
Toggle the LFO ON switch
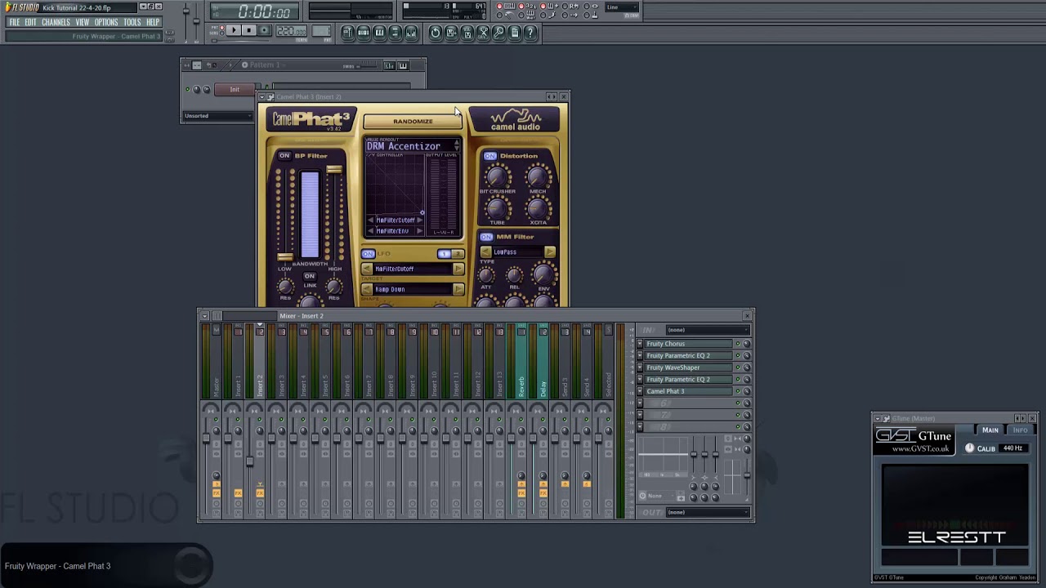click(369, 254)
